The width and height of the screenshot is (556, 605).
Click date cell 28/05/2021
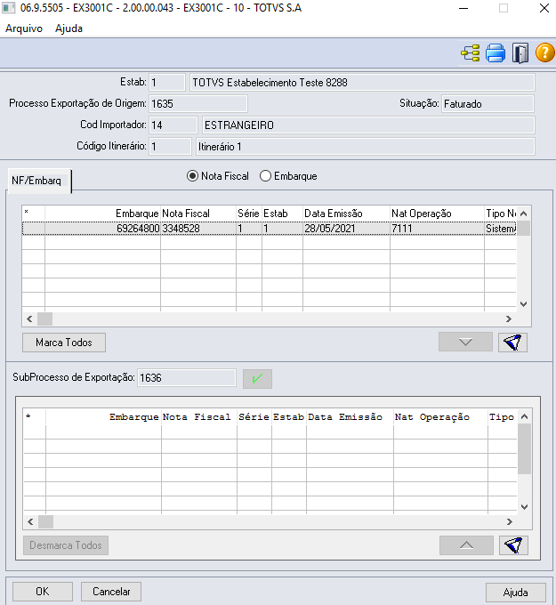(346, 229)
